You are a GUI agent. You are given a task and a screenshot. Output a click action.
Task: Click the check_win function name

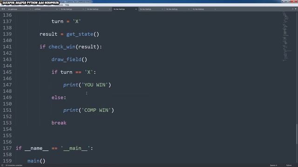[x=62, y=47]
